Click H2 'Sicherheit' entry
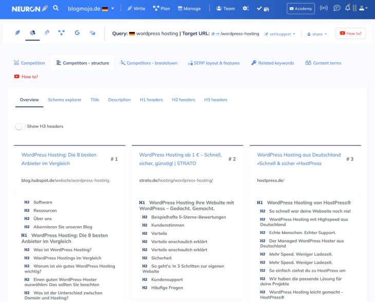Image resolution: width=375 pixels, height=302 pixels. click(x=157, y=258)
